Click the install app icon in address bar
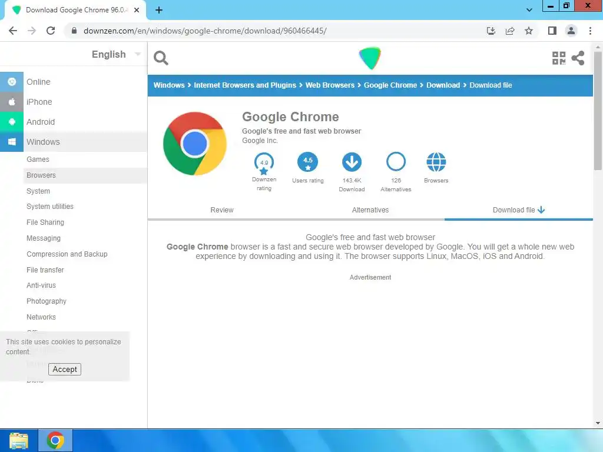The height and width of the screenshot is (452, 603). point(491,31)
